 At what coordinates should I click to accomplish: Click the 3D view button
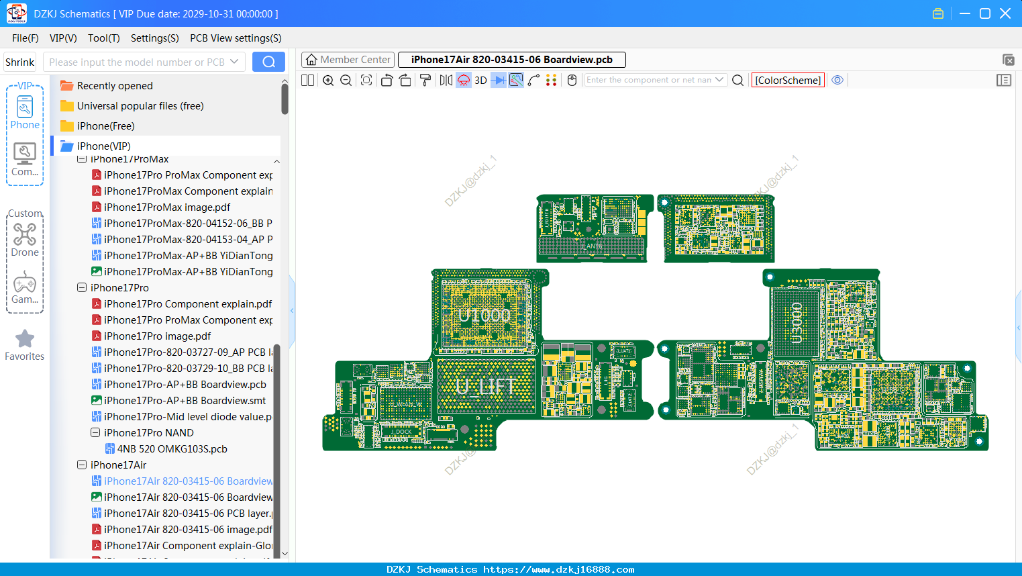480,81
